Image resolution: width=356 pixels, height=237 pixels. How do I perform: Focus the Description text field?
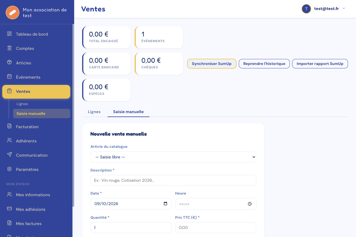click(x=173, y=180)
